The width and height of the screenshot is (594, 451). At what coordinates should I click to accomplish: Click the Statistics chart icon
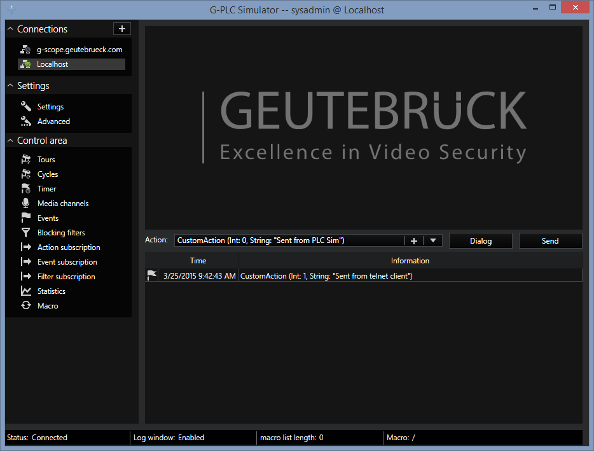click(x=26, y=291)
